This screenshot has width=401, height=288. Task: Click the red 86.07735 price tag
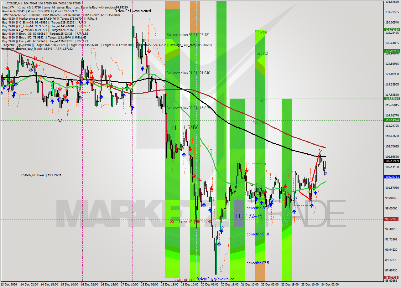click(x=392, y=278)
